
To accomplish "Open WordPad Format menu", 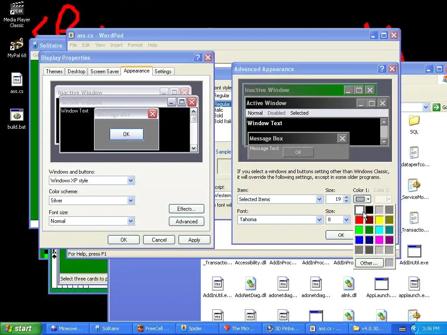I will pos(135,45).
